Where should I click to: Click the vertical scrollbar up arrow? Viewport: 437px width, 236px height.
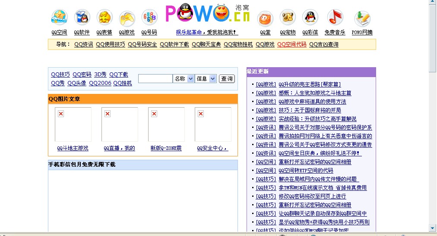[433, 1]
